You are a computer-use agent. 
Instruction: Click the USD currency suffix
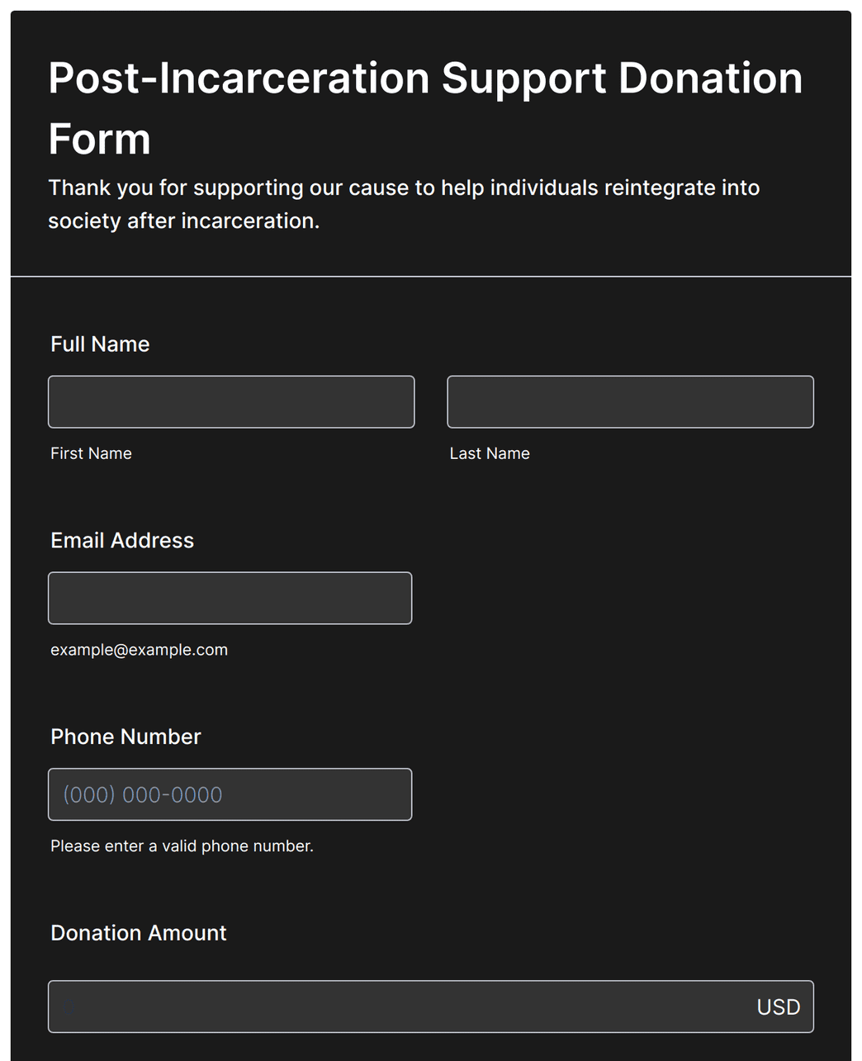point(779,1007)
